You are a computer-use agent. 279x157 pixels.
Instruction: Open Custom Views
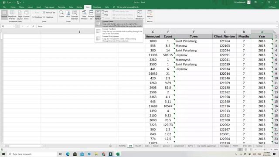[x=26, y=15]
